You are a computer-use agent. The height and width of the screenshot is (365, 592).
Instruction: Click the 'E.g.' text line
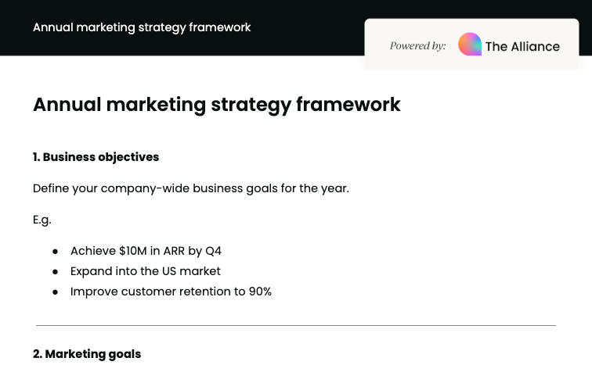42,220
